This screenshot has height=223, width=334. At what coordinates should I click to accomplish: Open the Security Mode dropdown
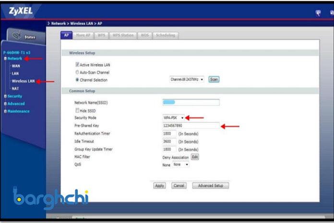174,118
